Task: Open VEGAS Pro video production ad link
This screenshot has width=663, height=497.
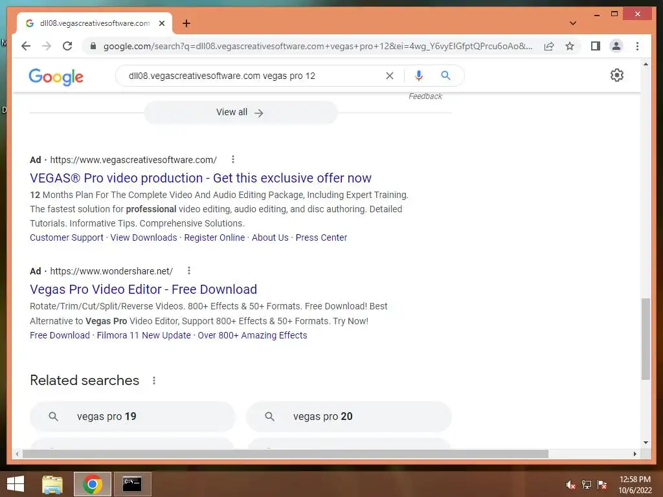Action: click(201, 178)
